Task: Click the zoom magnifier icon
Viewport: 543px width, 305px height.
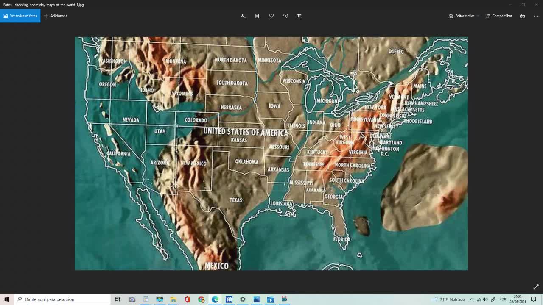Action: point(243,16)
